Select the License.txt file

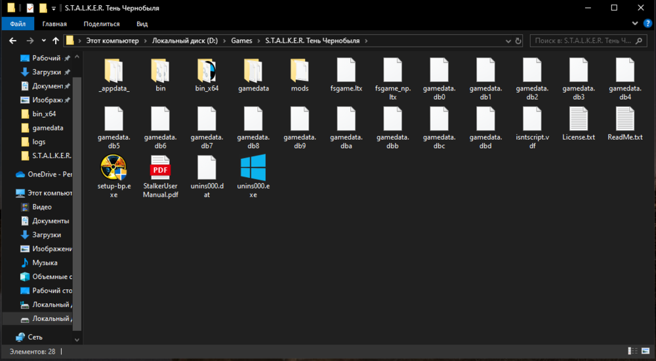pyautogui.click(x=578, y=119)
